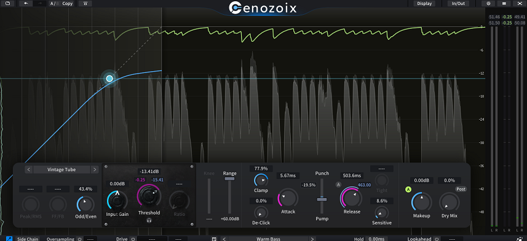The height and width of the screenshot is (241, 527).
Task: Click the fullscreen focus icon
Action: pyautogui.click(x=520, y=3)
